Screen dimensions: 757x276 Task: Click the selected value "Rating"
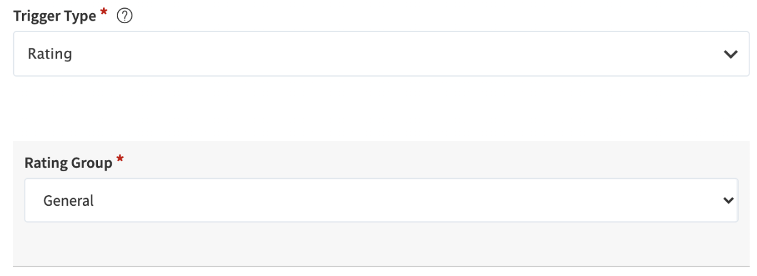(50, 55)
